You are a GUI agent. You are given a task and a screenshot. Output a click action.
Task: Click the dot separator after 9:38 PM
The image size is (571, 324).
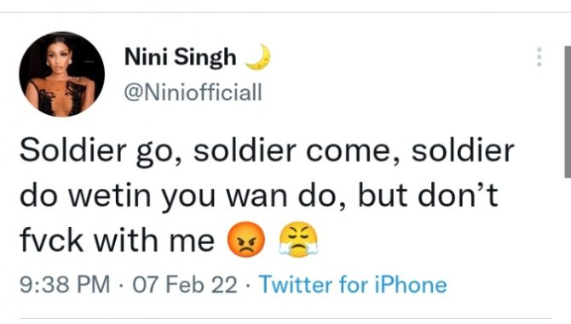121,284
